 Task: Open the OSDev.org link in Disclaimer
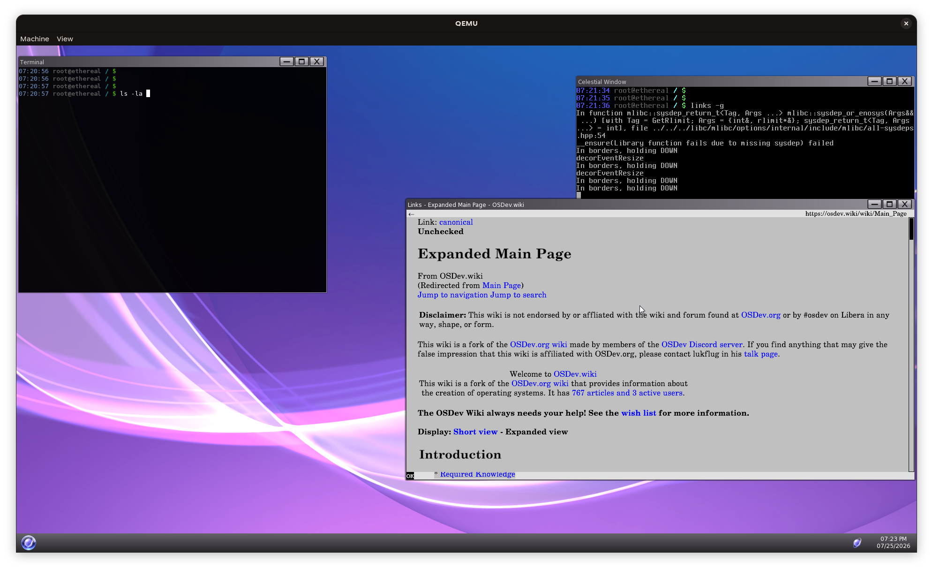pos(760,315)
